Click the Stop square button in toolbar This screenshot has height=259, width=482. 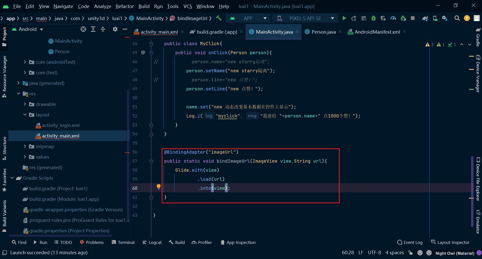413,18
